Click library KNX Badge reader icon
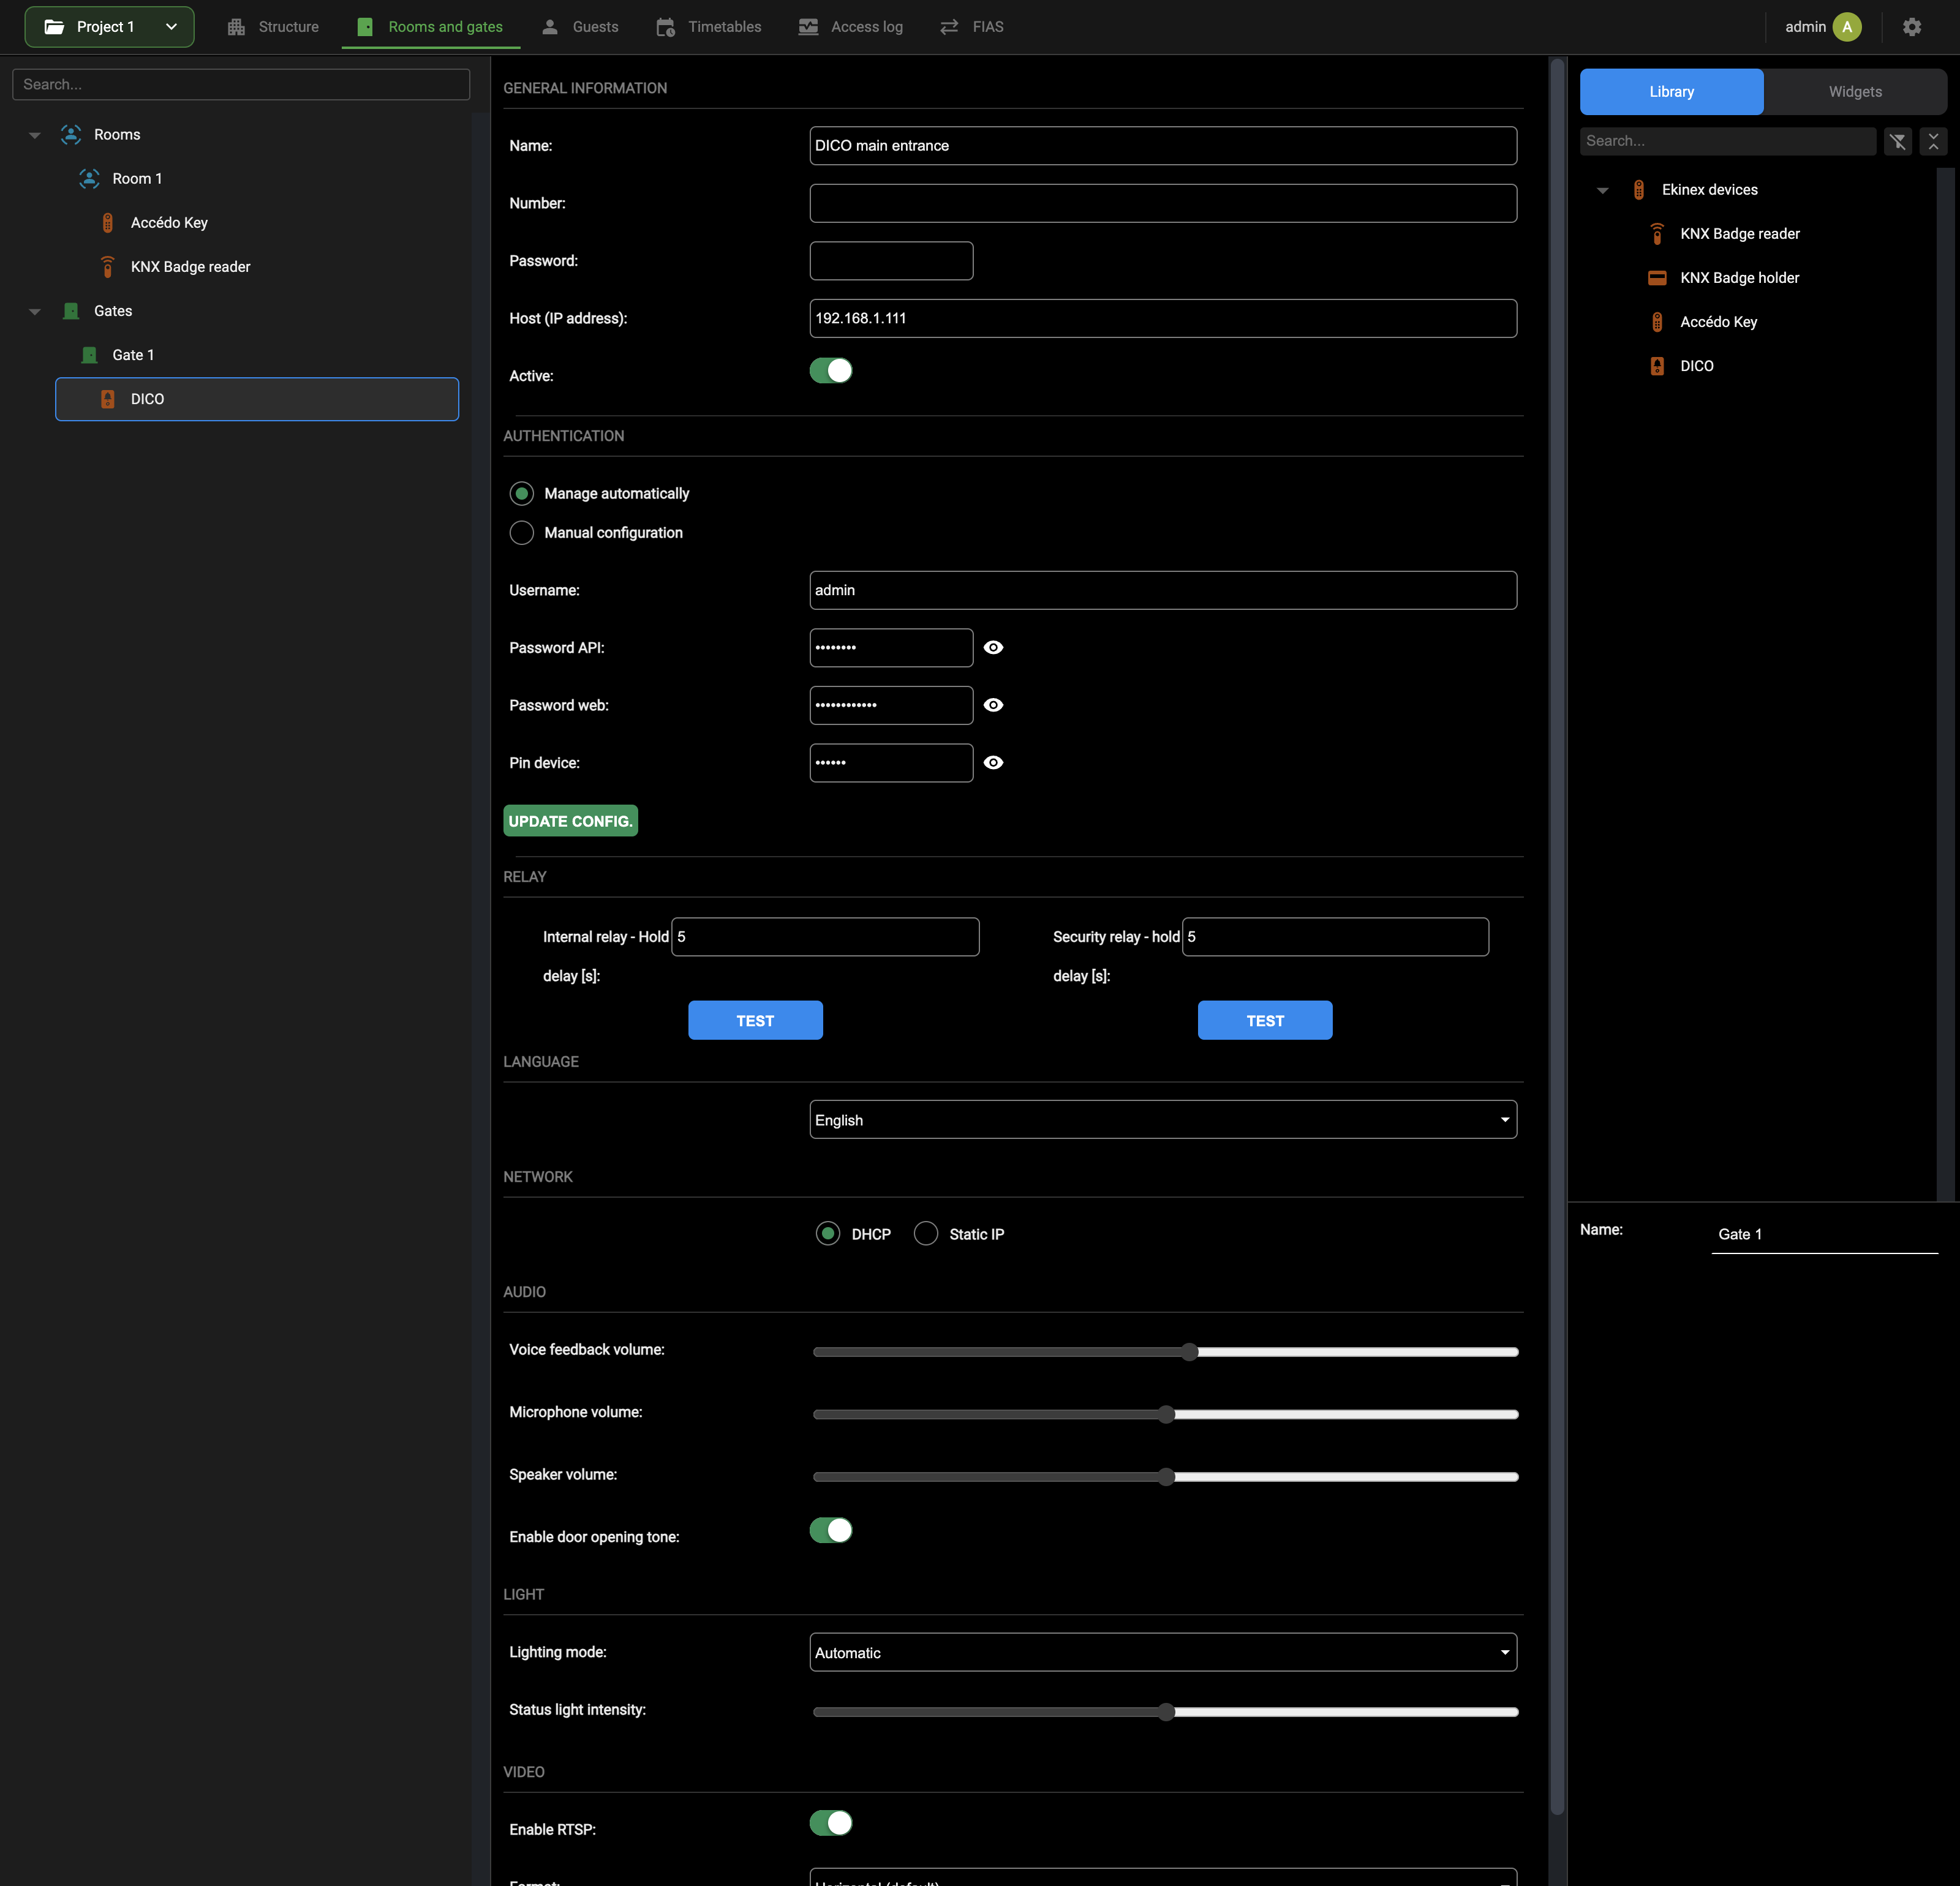This screenshot has width=1960, height=1886. (x=1657, y=234)
